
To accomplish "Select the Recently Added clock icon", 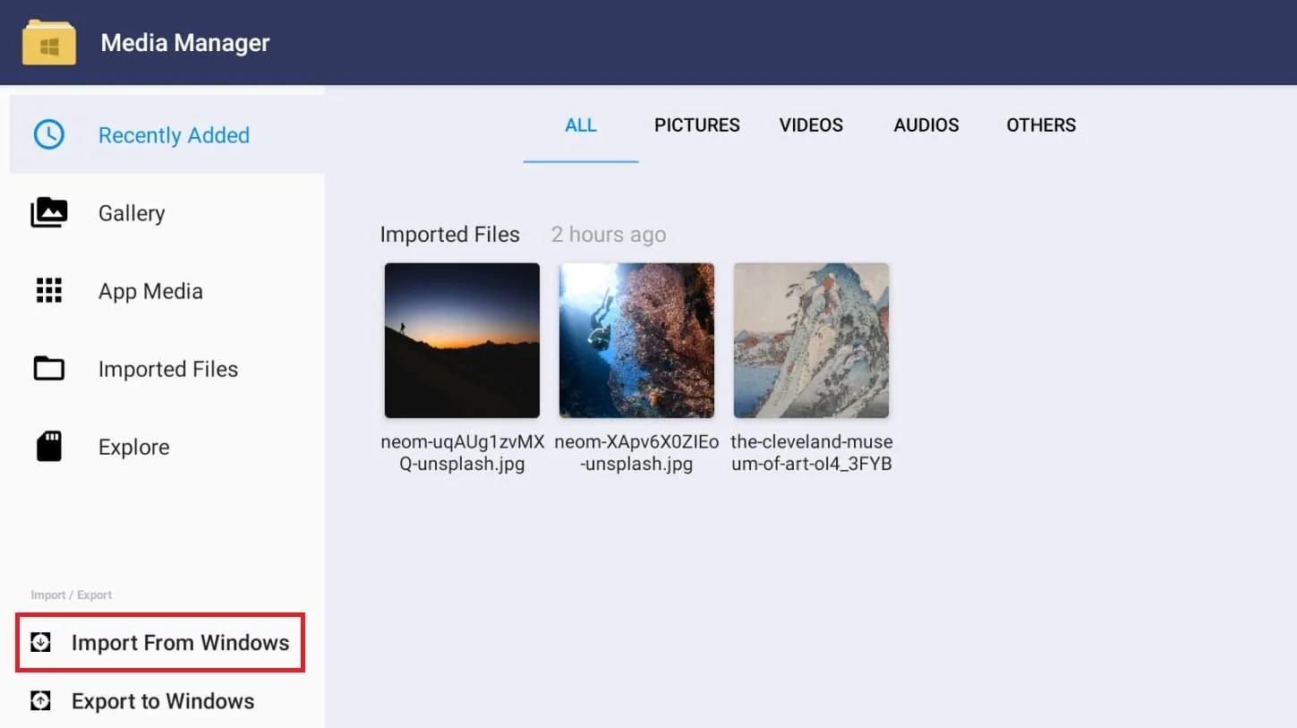I will (x=49, y=134).
